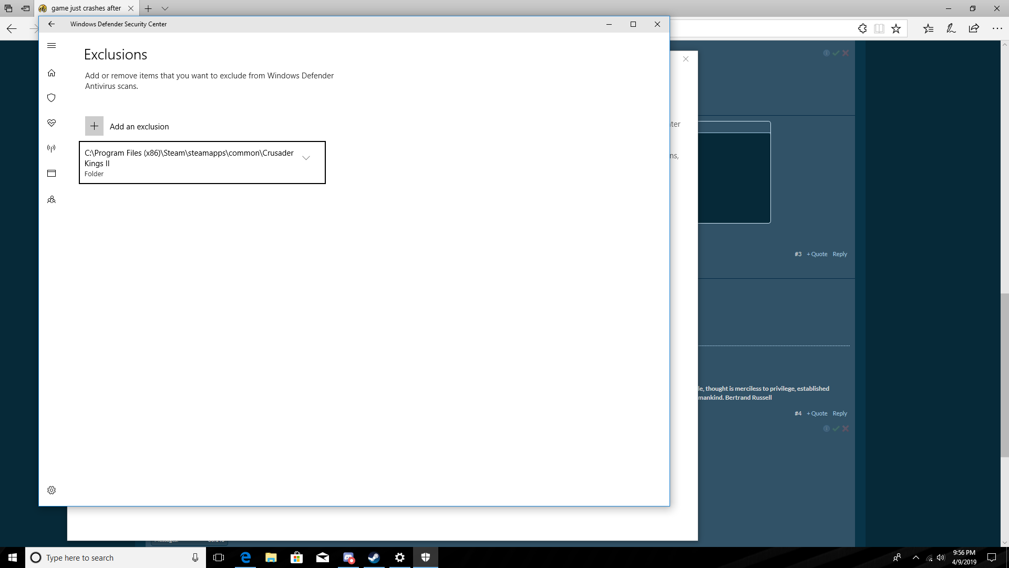This screenshot has width=1009, height=568.
Task: Open the Action Center notifications
Action: click(992, 557)
